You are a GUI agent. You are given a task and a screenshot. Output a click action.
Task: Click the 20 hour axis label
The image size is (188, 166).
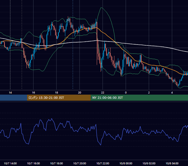[x=80, y=93]
